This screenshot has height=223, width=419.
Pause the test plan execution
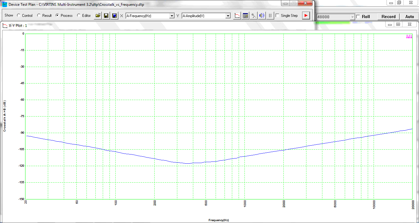270,16
